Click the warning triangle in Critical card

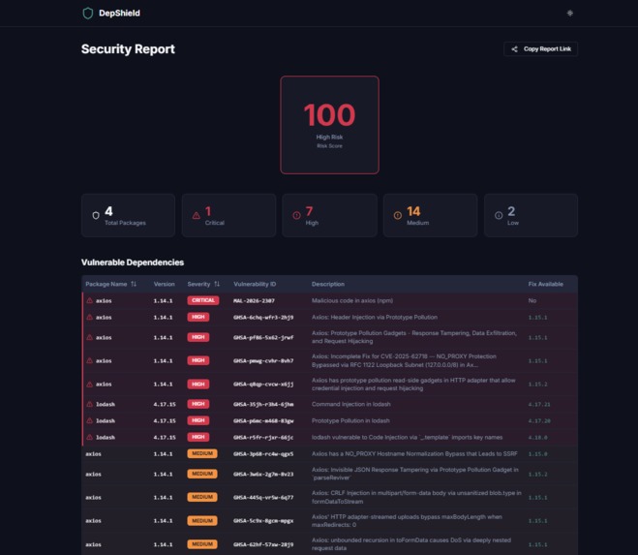(197, 215)
